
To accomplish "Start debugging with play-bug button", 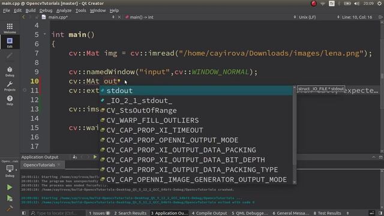I will pyautogui.click(x=10, y=198).
